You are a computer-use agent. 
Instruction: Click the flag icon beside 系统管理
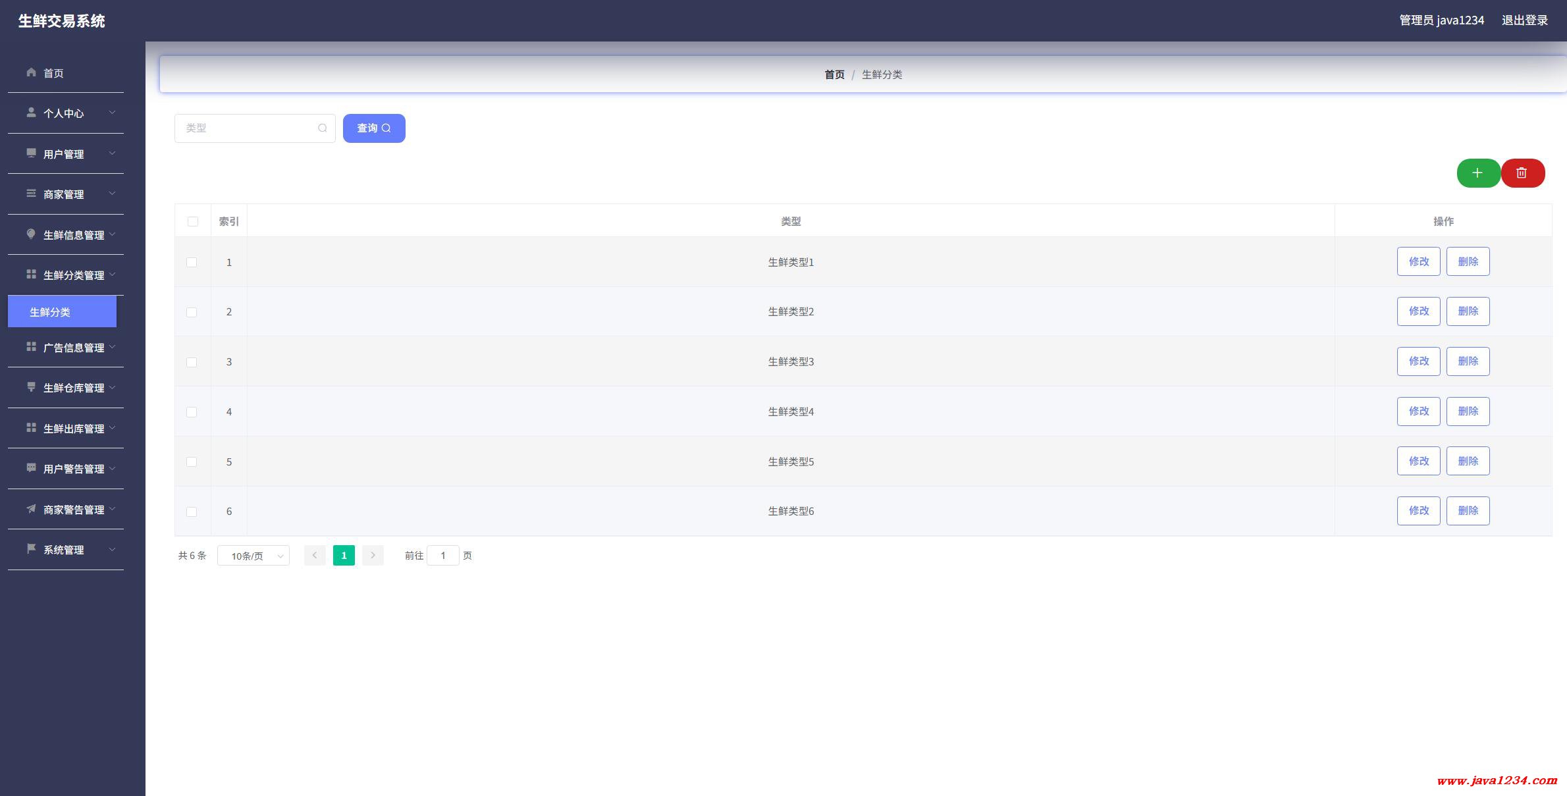tap(31, 549)
